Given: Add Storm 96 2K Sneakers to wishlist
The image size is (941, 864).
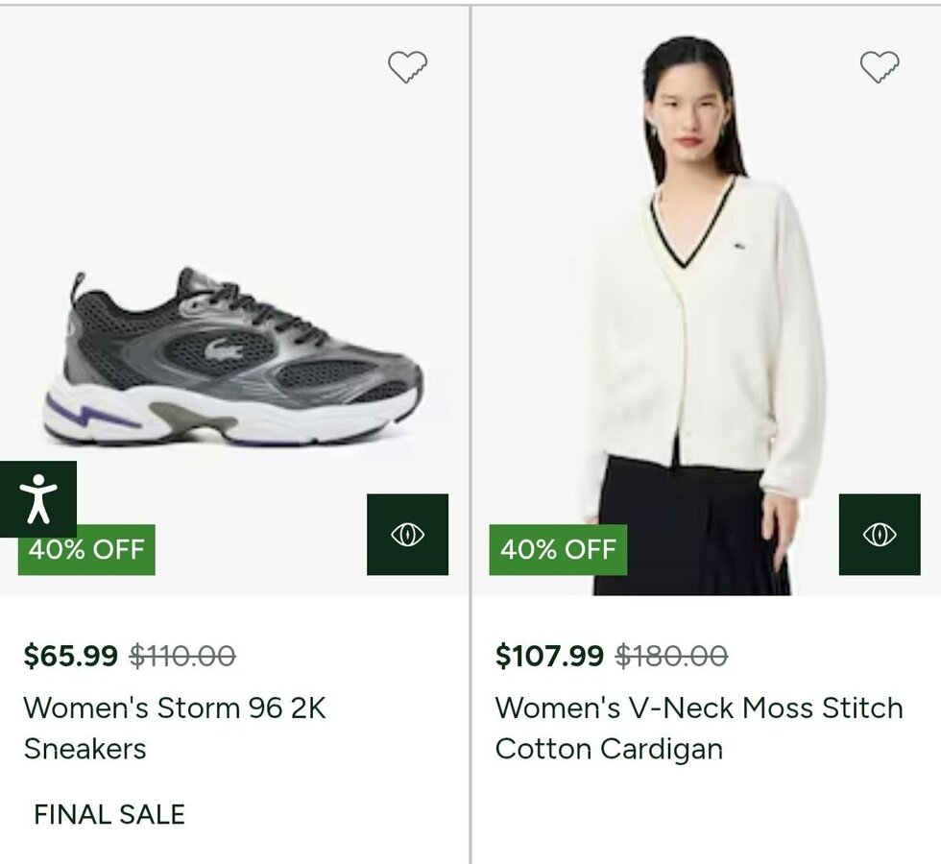Looking at the screenshot, I should (x=407, y=66).
